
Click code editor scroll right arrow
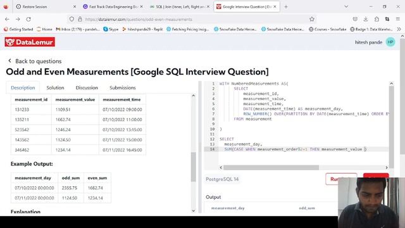tap(387, 167)
